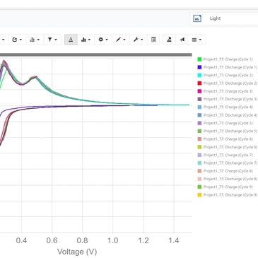Toggle Charge (Cycle 3) magenta legend entry
The width and height of the screenshot is (258, 258).
point(225,91)
